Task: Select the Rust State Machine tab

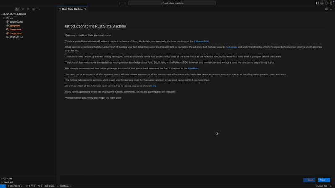Action: point(72,9)
